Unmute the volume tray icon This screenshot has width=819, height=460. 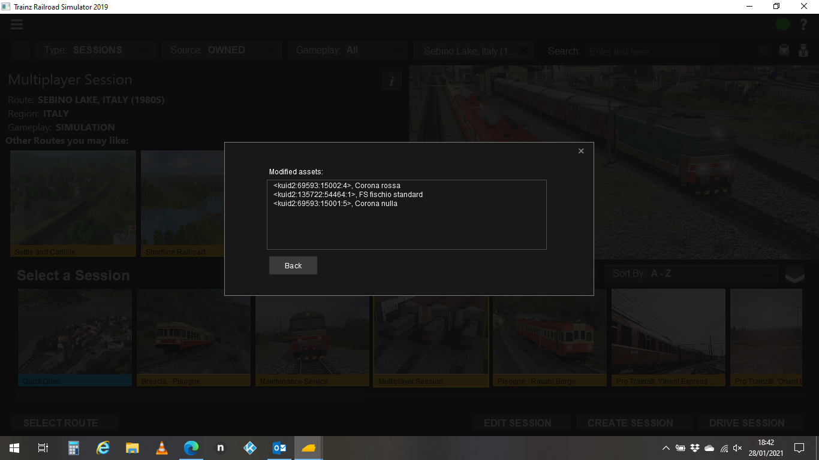pyautogui.click(x=738, y=448)
